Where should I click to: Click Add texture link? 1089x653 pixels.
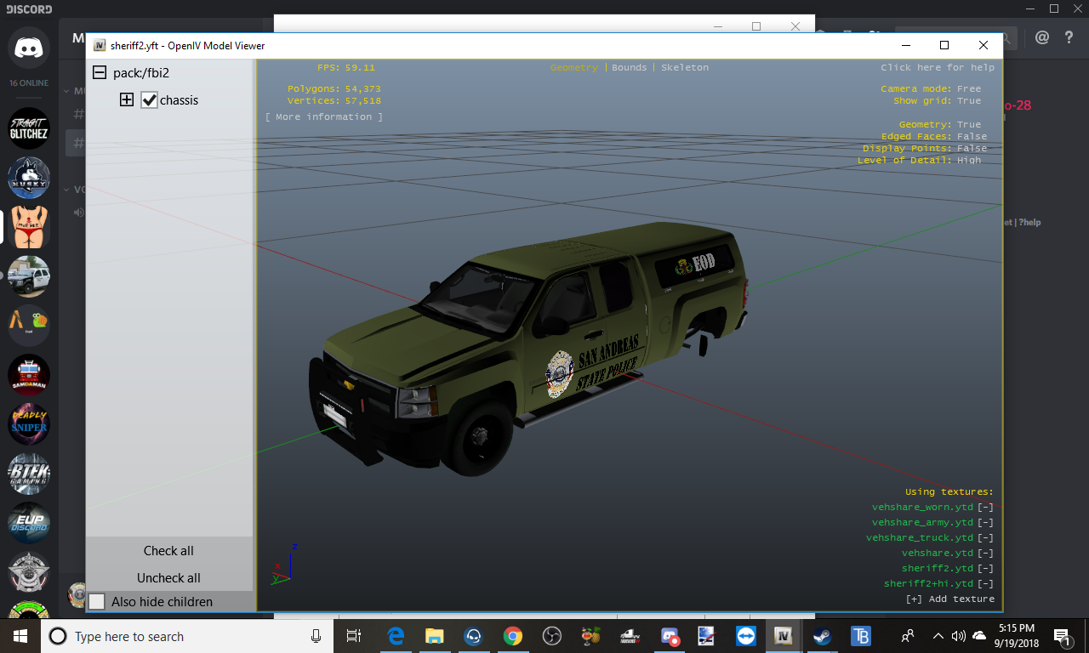tap(950, 599)
